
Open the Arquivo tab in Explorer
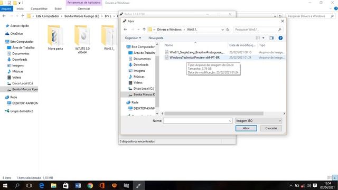6,8
